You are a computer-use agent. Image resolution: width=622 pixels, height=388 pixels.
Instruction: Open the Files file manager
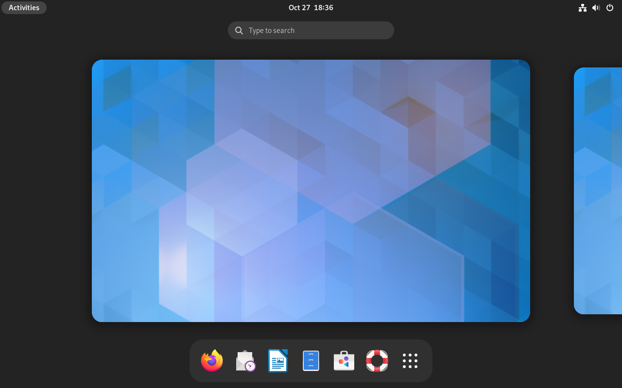(311, 360)
